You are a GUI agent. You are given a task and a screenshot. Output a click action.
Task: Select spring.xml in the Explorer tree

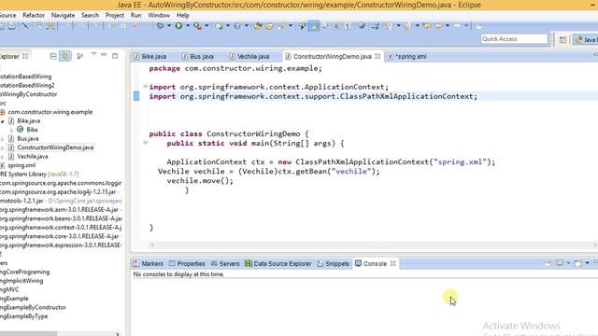(x=21, y=165)
